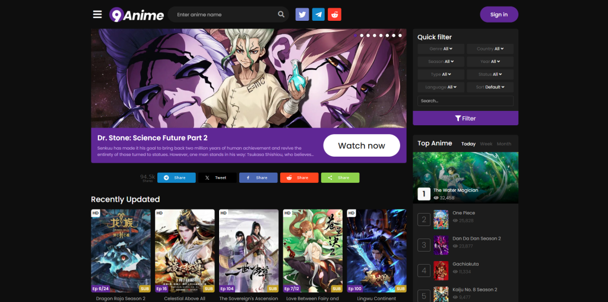Open the Twitter header icon
The image size is (608, 302).
click(x=302, y=14)
